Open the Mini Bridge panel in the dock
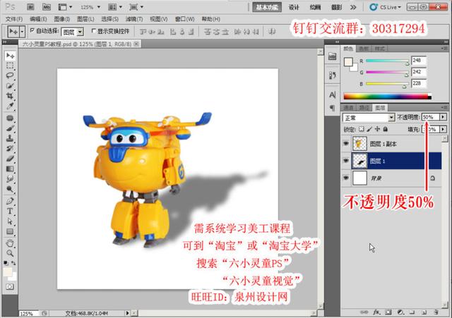The width and height of the screenshot is (452, 318). tap(333, 56)
